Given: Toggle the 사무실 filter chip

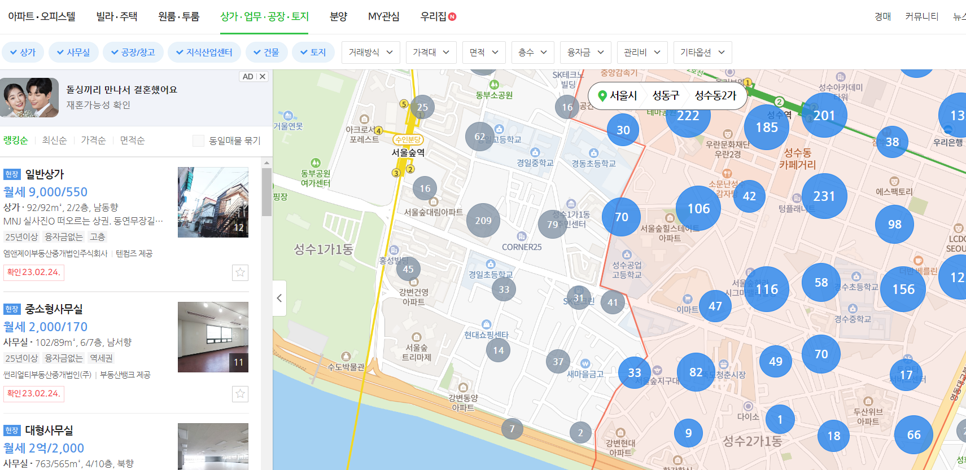Looking at the screenshot, I should [x=73, y=52].
